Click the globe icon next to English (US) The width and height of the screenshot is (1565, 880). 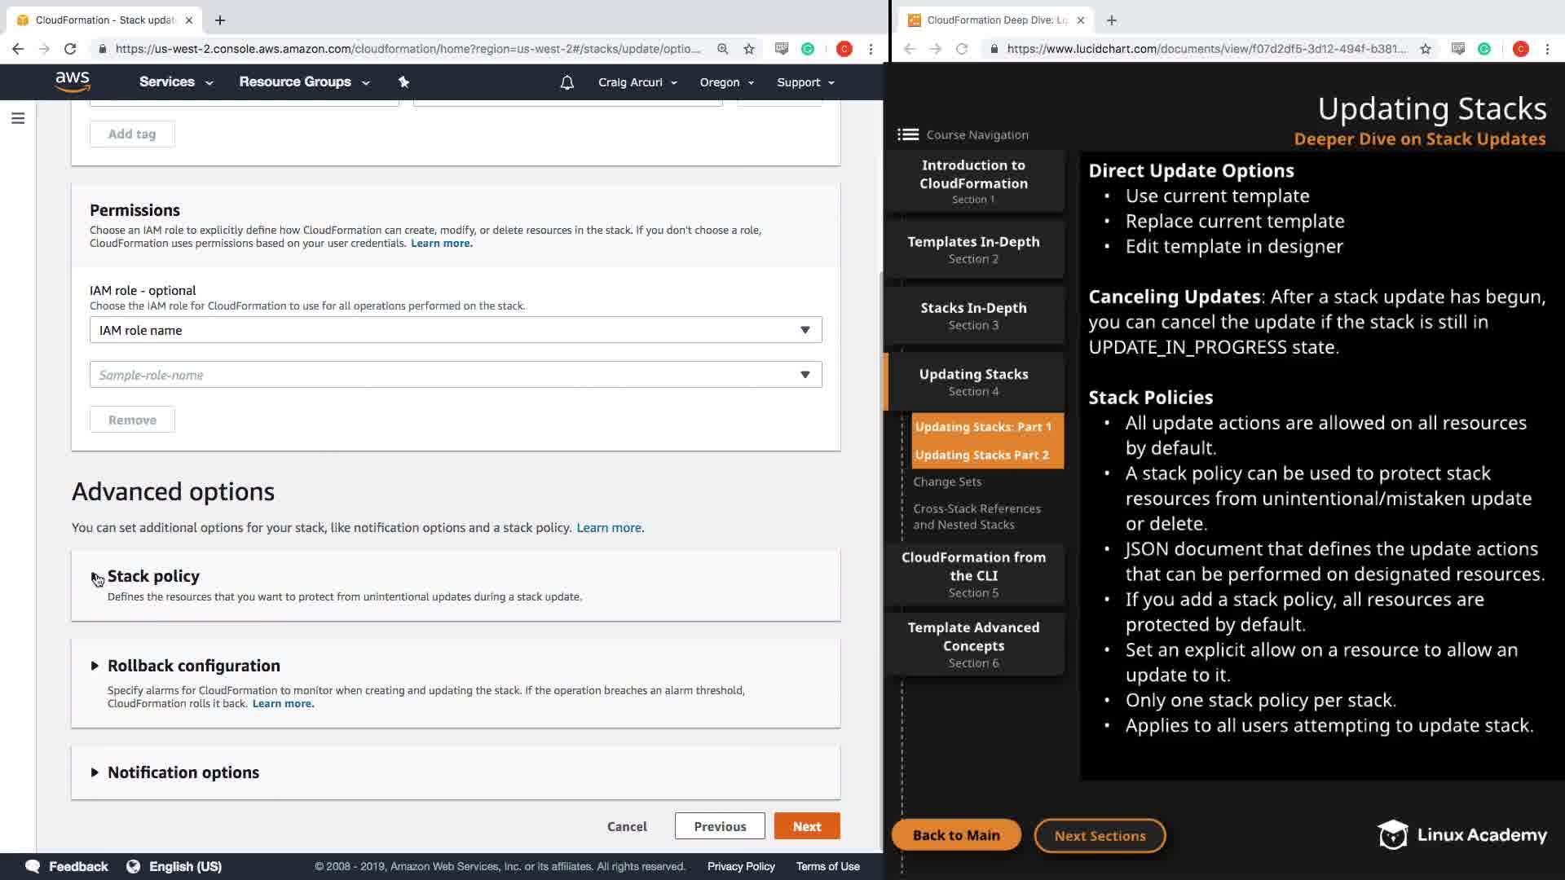pyautogui.click(x=133, y=866)
